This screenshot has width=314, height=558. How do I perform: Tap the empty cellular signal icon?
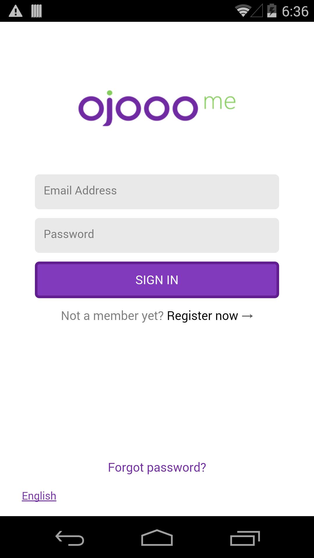click(257, 11)
